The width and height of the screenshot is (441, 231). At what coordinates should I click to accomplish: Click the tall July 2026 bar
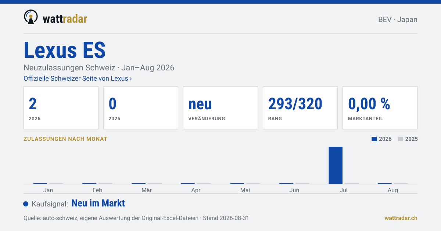(x=336, y=165)
